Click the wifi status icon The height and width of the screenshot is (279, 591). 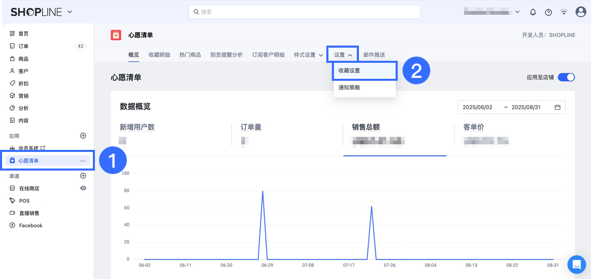point(564,12)
